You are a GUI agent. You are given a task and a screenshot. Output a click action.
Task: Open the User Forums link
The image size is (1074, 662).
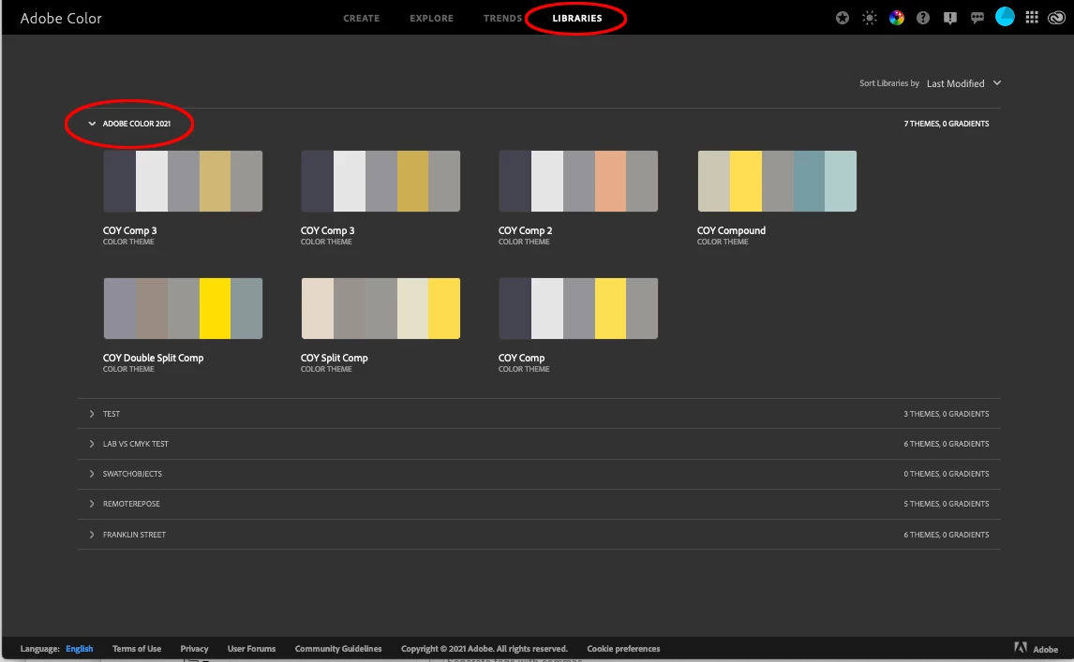point(251,648)
